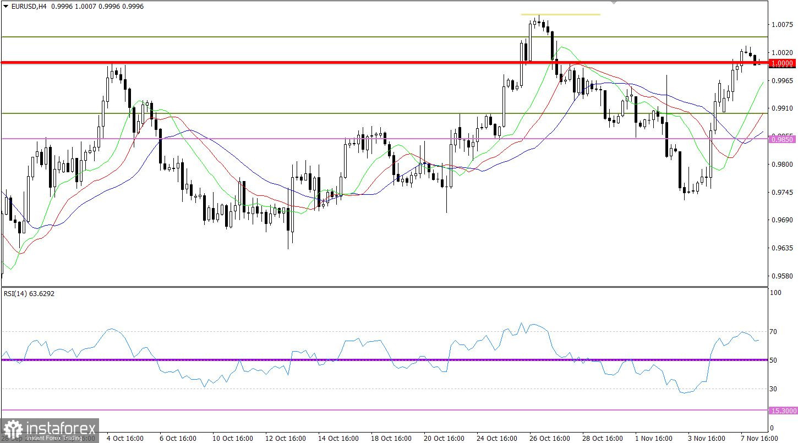798x443 pixels.
Task: Click the 1.0075 price scale value
Action: point(783,24)
